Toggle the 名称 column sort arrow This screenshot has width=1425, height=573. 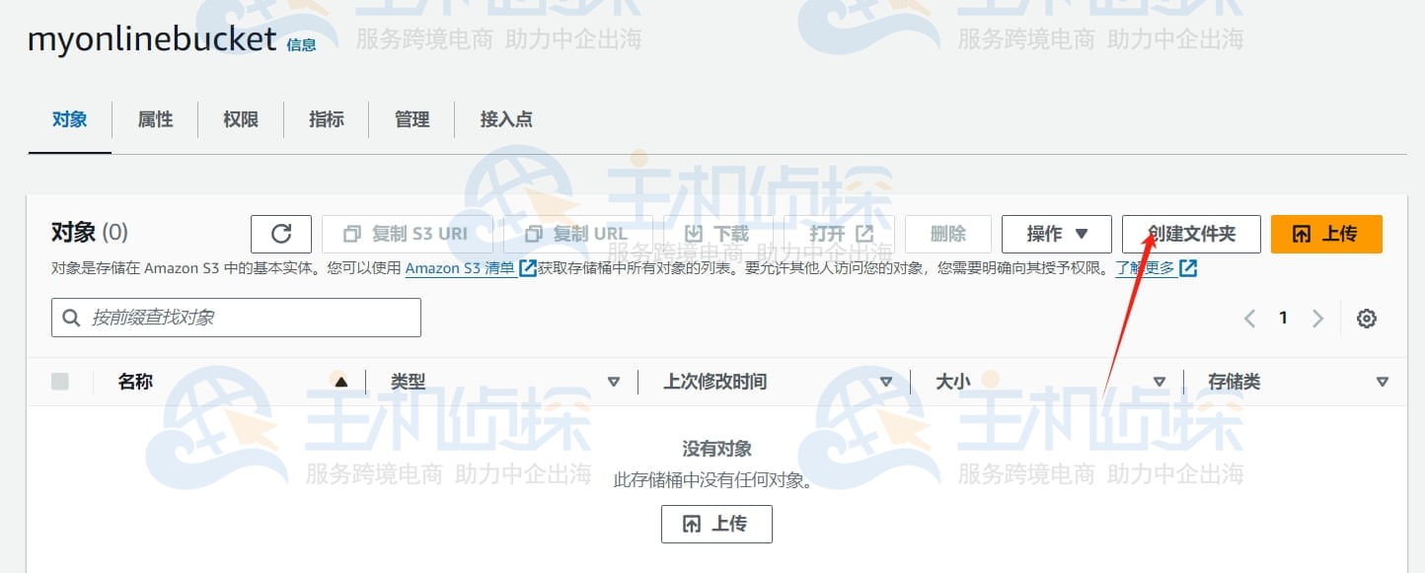(340, 381)
